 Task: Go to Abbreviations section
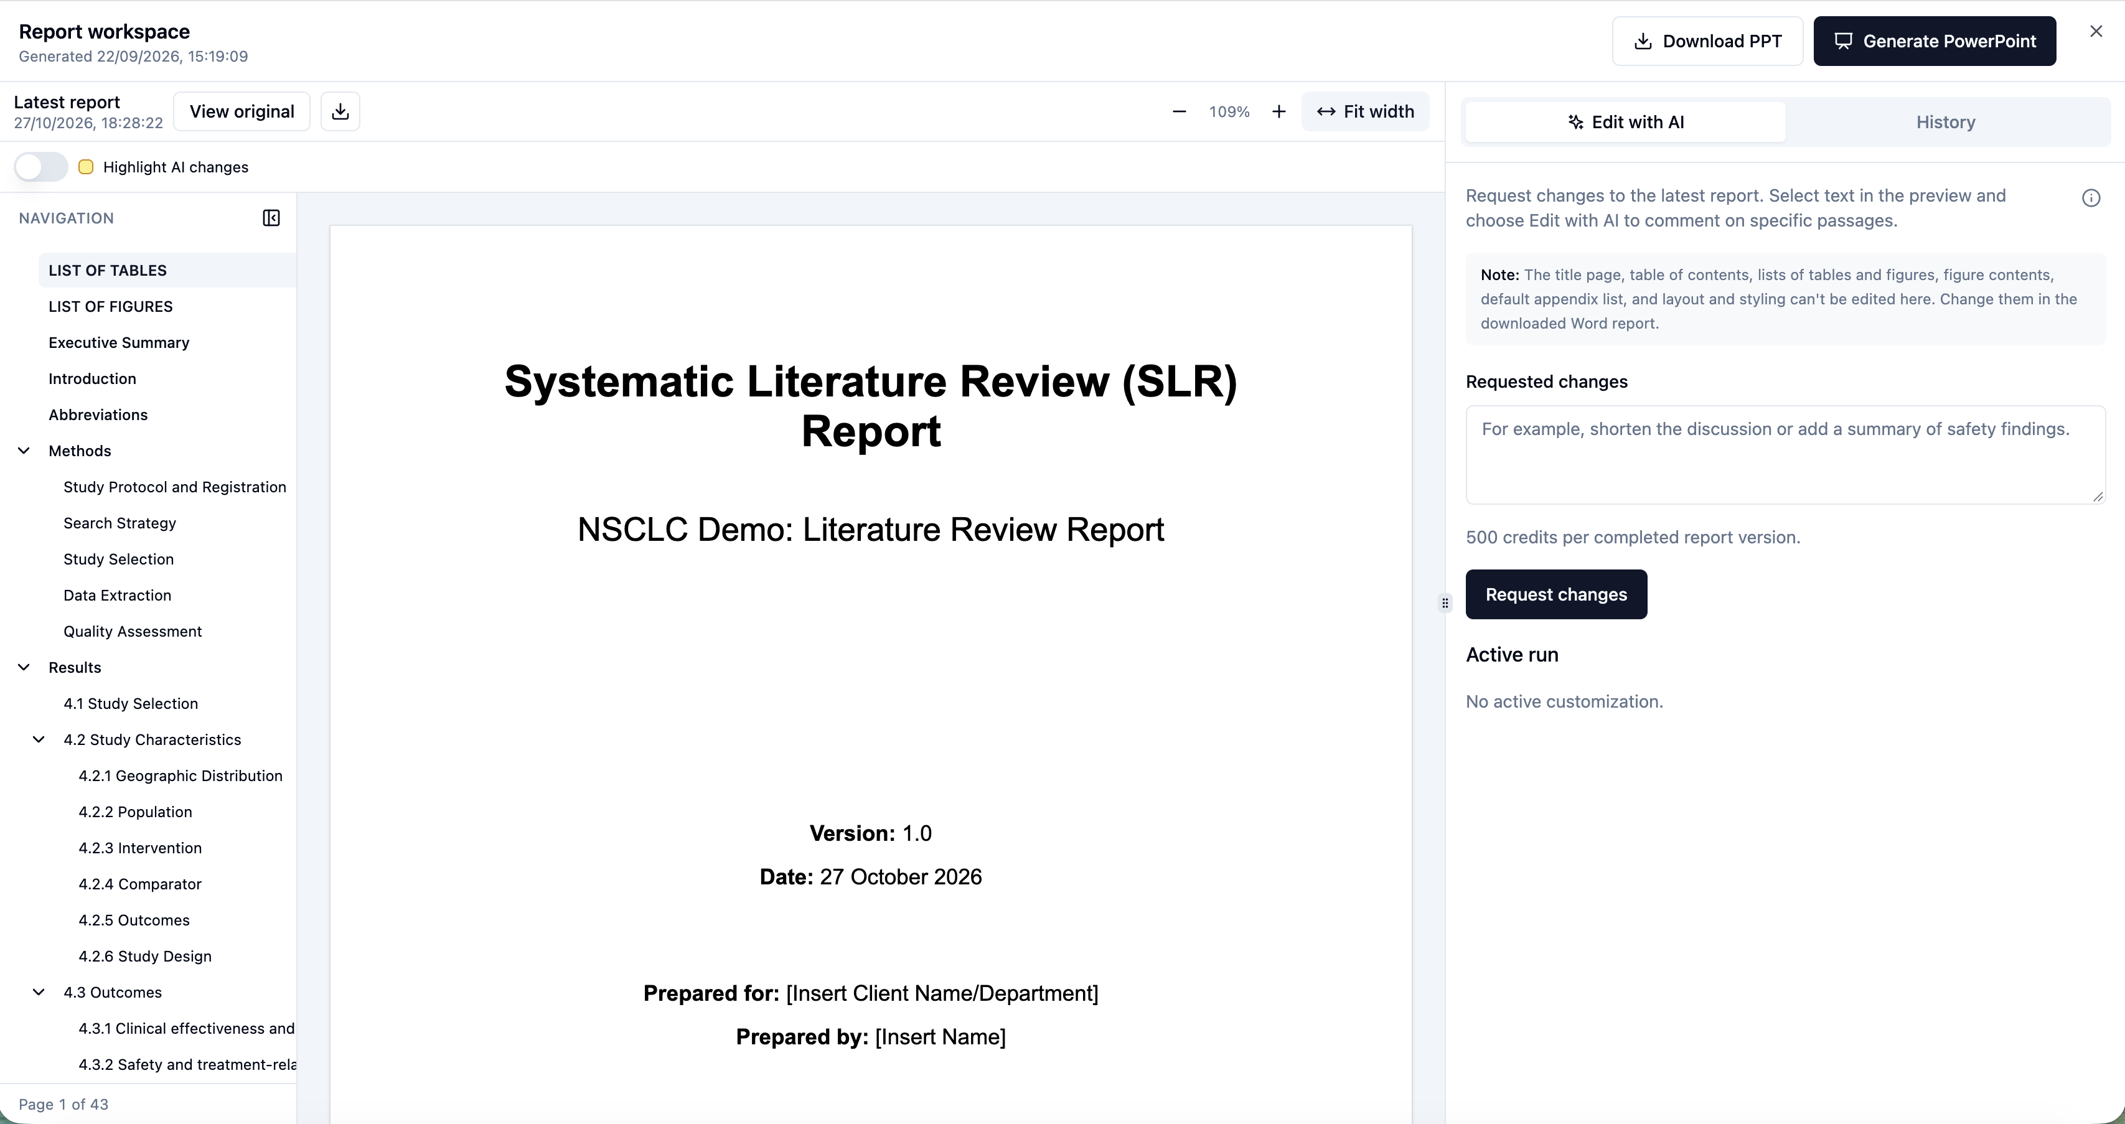tap(167, 414)
